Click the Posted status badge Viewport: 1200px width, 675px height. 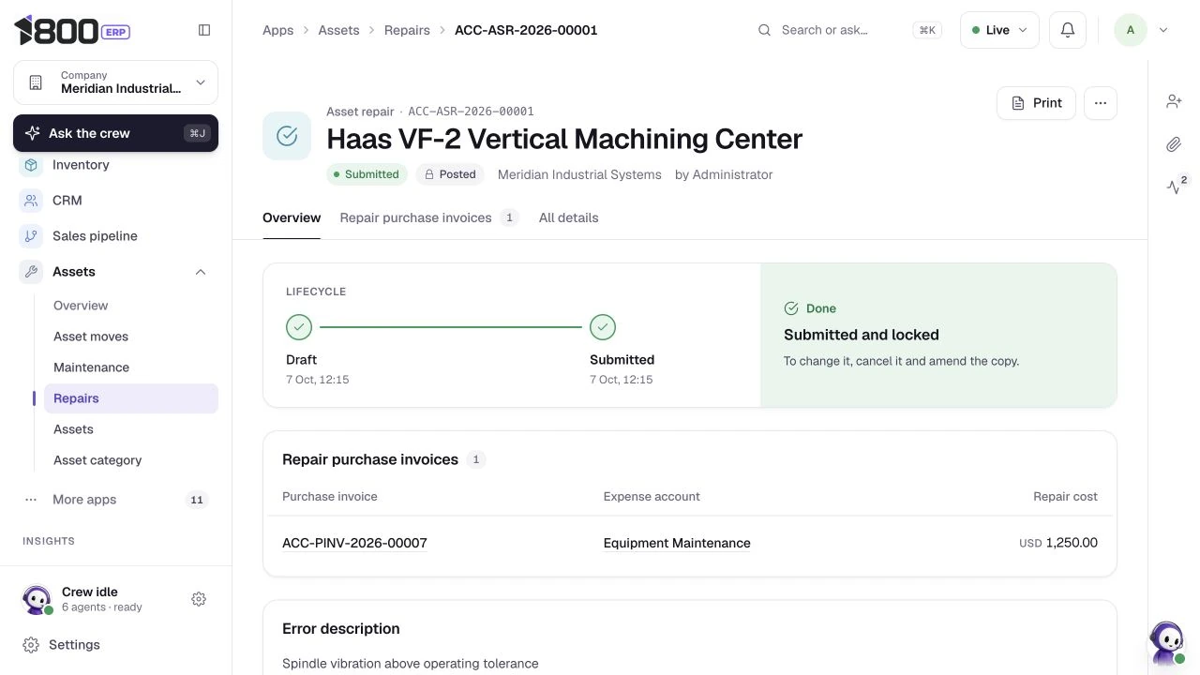pos(450,174)
